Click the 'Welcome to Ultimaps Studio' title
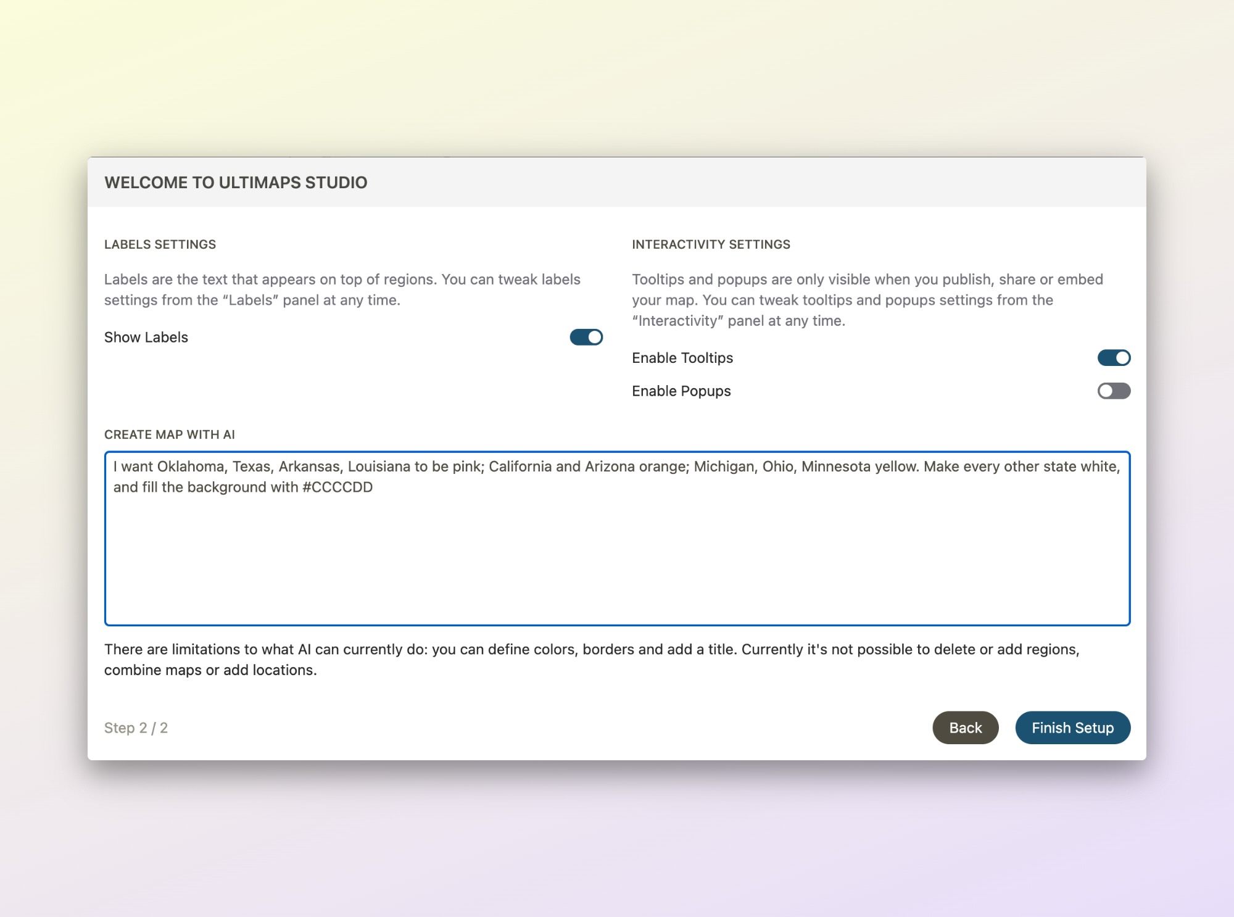 [x=236, y=183]
